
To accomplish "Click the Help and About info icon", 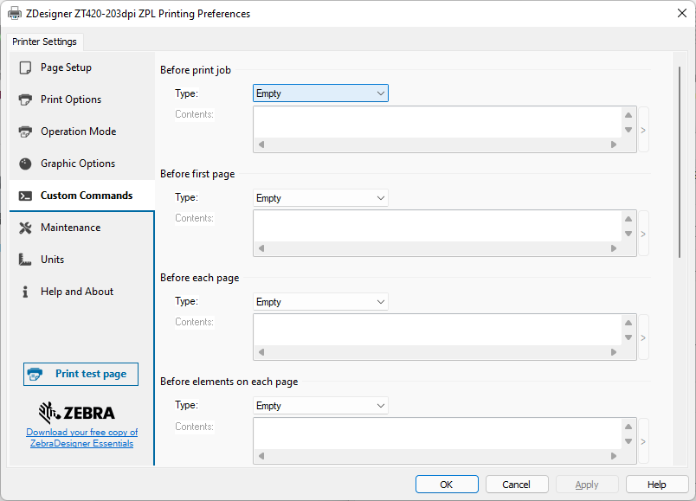I will 25,292.
